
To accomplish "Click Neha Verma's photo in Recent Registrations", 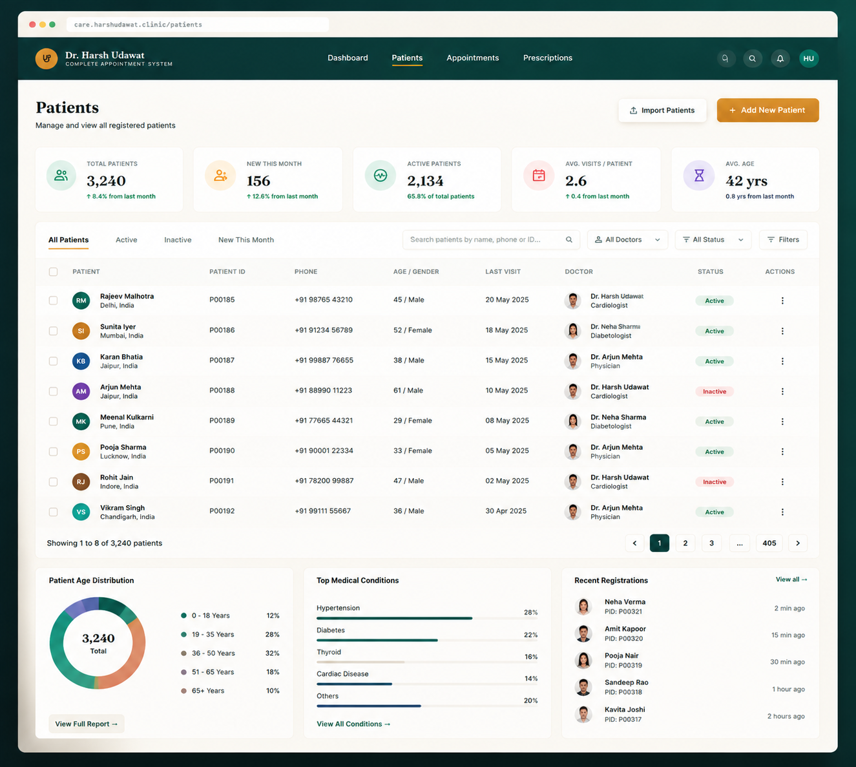I will click(x=583, y=607).
